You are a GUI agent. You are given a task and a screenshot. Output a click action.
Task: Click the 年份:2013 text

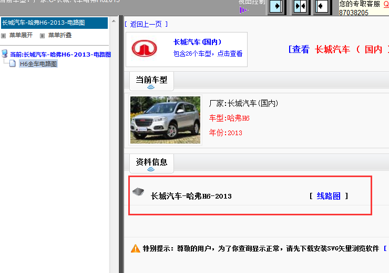[x=226, y=133]
